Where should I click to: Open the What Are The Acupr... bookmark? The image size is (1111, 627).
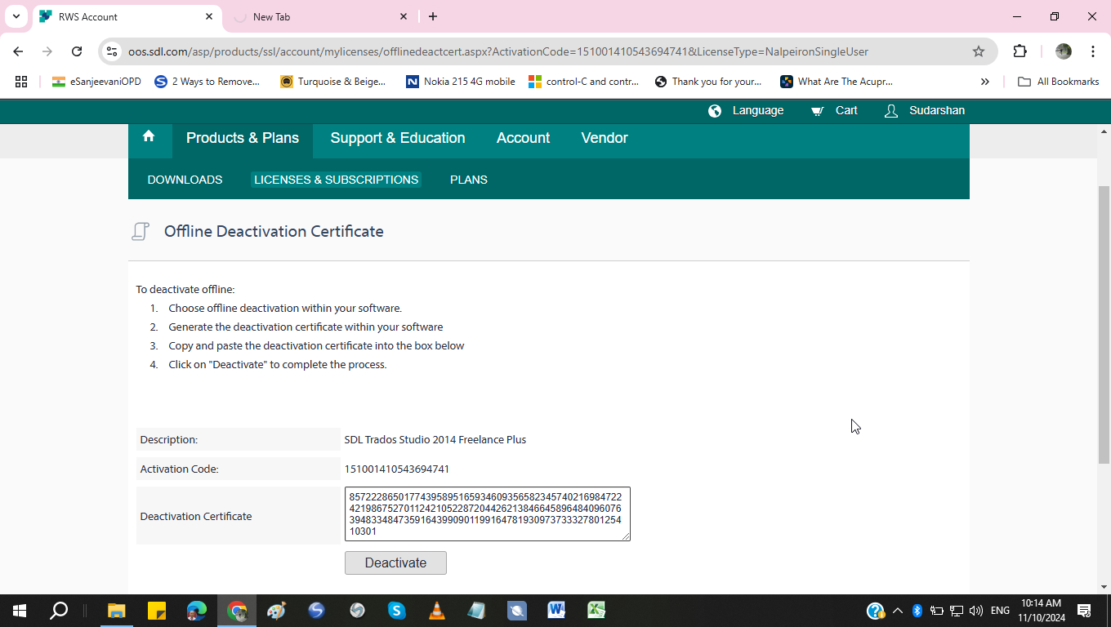(837, 82)
